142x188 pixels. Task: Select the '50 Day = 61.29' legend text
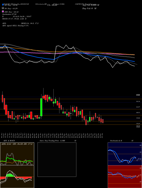click(x=11, y=8)
